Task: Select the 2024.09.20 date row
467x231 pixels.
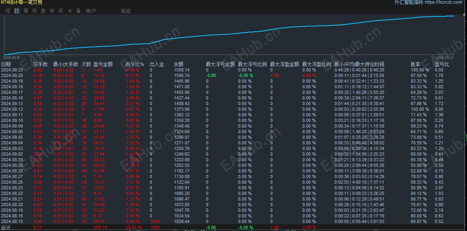Action: click(12, 75)
